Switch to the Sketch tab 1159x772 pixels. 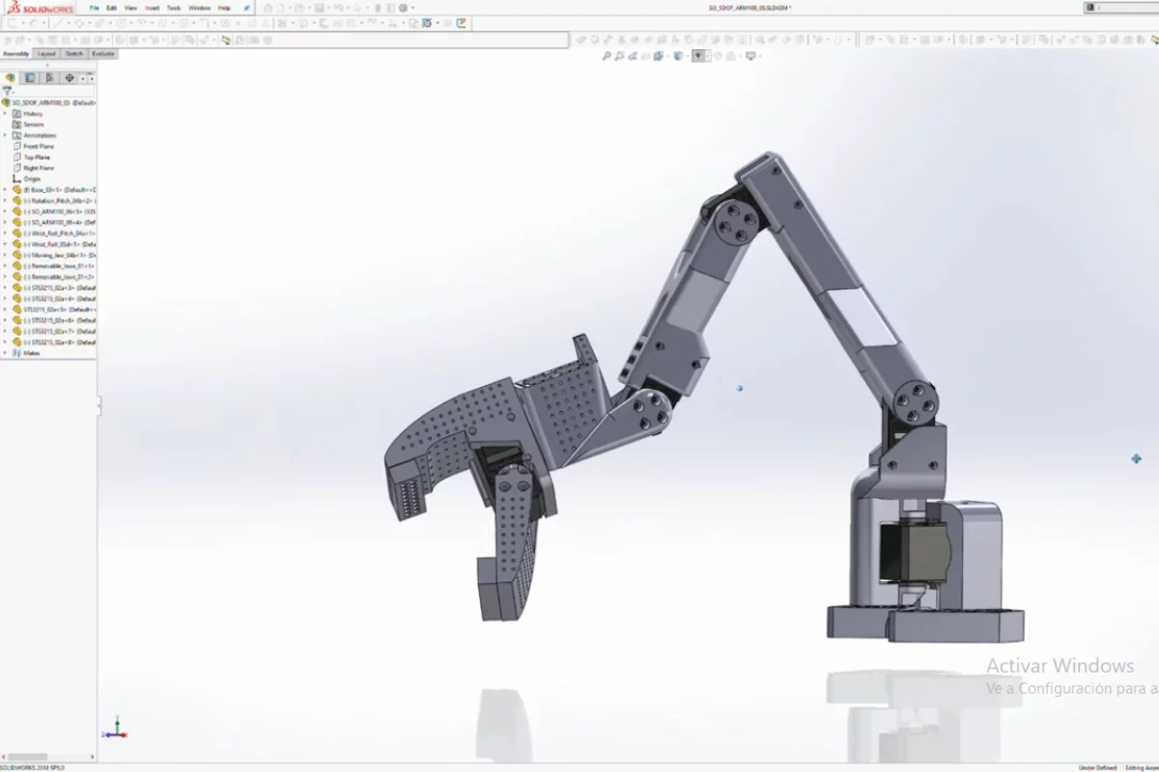point(74,54)
